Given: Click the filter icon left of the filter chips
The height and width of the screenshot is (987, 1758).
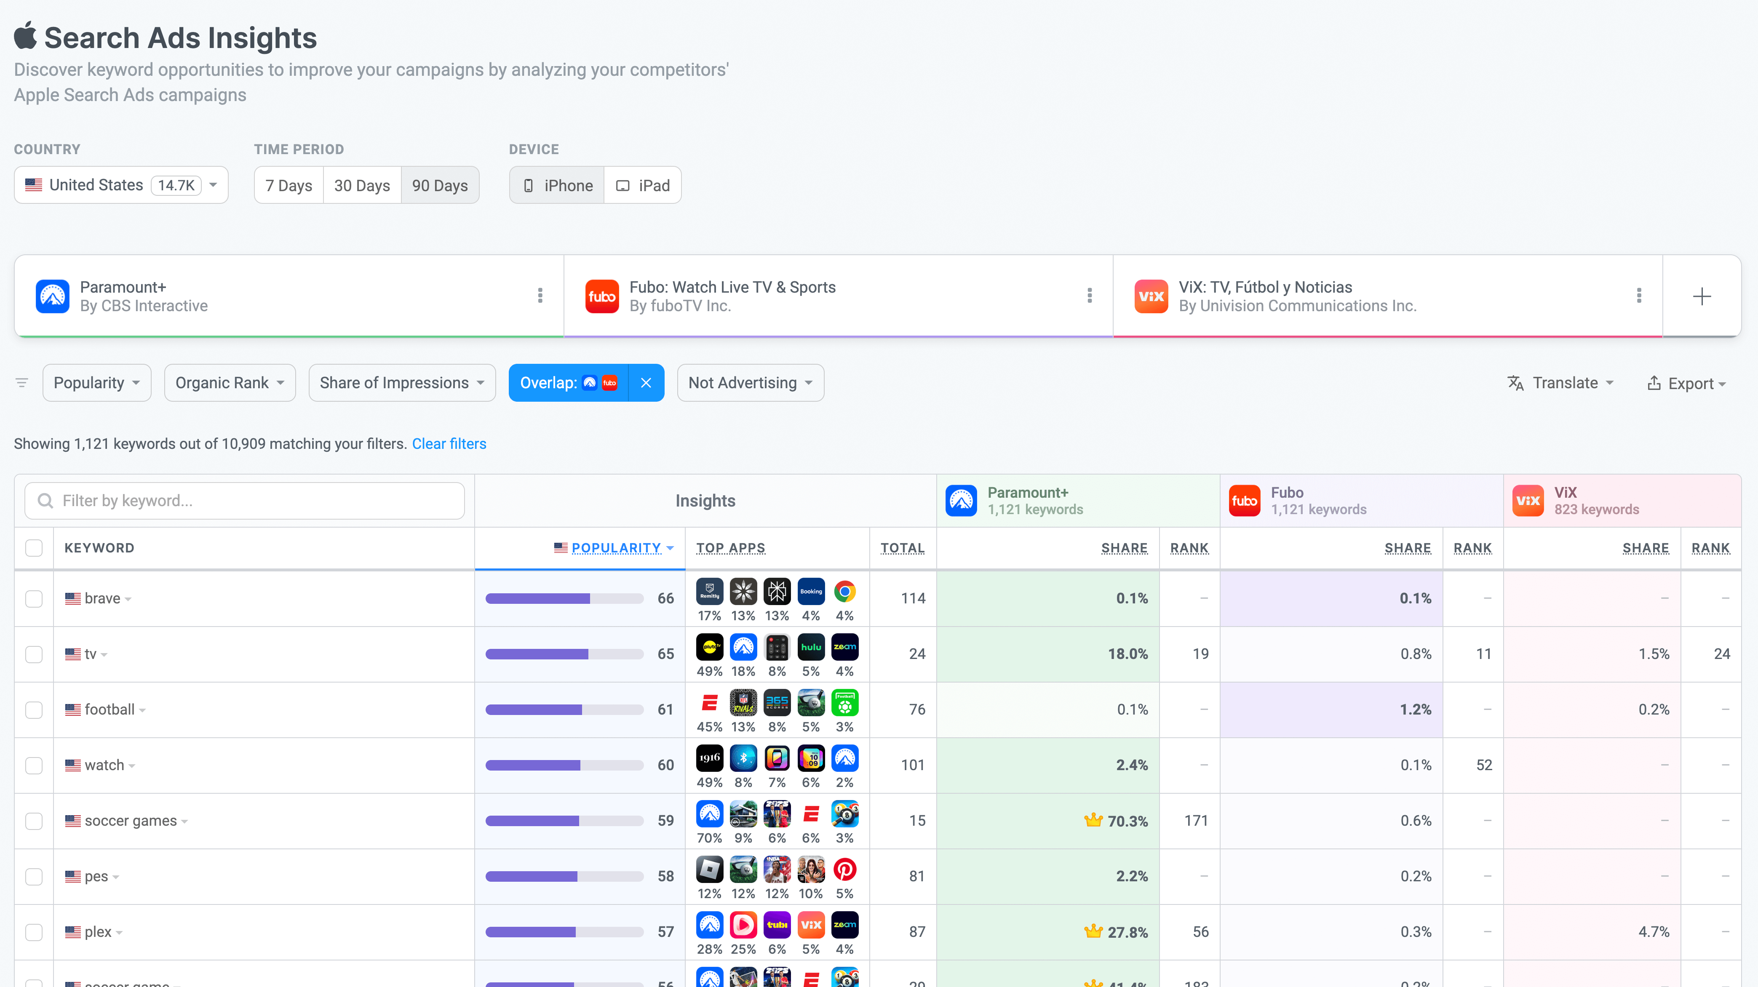Looking at the screenshot, I should click(x=21, y=383).
